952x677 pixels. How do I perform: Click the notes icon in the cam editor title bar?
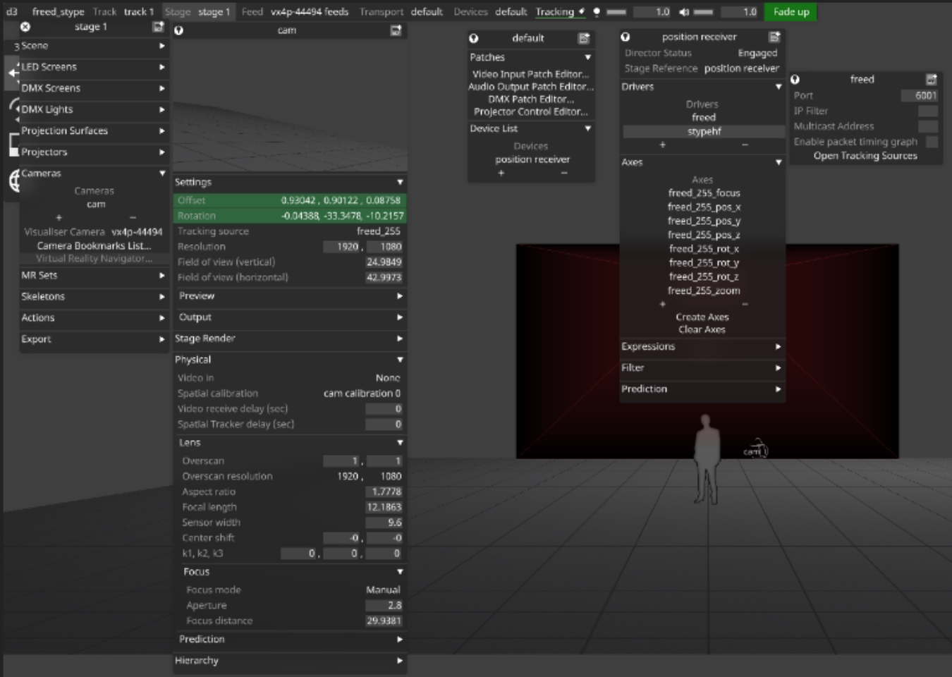(x=396, y=30)
